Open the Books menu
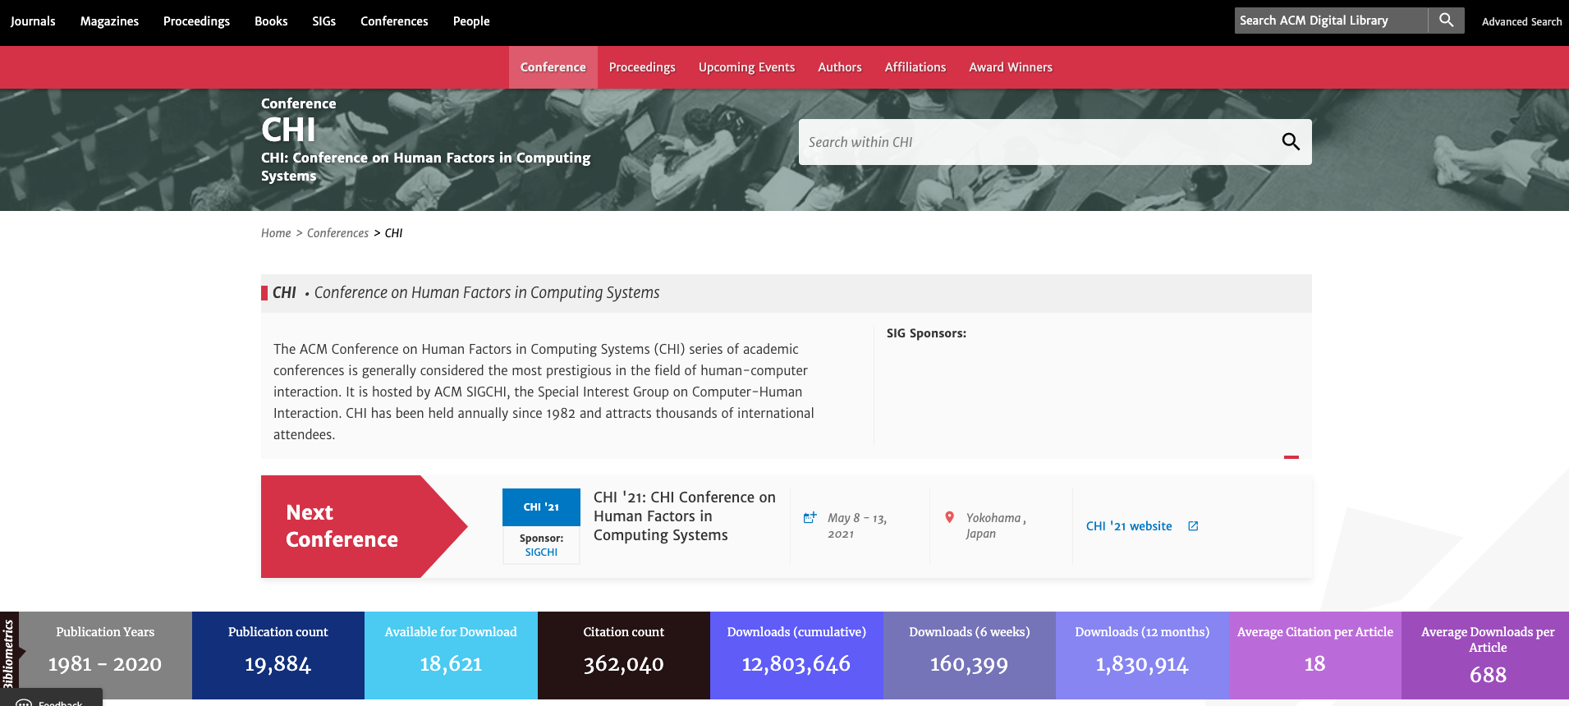Viewport: 1569px width, 706px height. point(271,21)
